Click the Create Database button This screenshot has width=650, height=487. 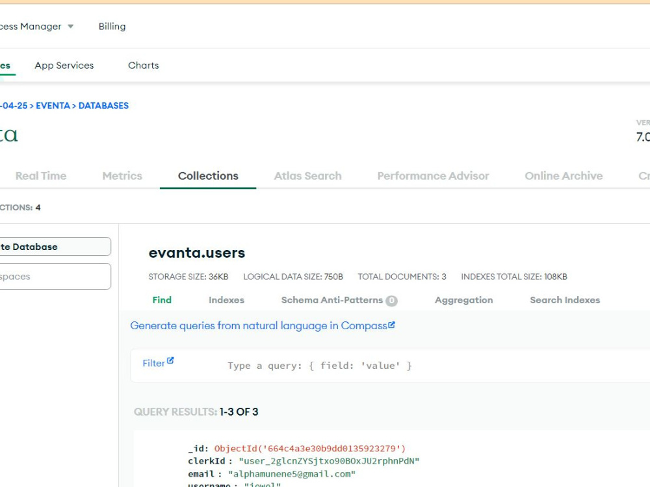pyautogui.click(x=55, y=247)
